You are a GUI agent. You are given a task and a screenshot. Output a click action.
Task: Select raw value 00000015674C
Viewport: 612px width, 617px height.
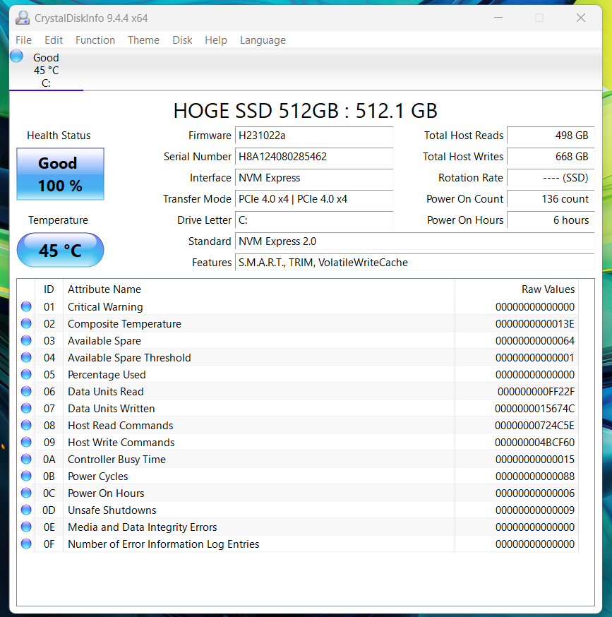pyautogui.click(x=535, y=409)
